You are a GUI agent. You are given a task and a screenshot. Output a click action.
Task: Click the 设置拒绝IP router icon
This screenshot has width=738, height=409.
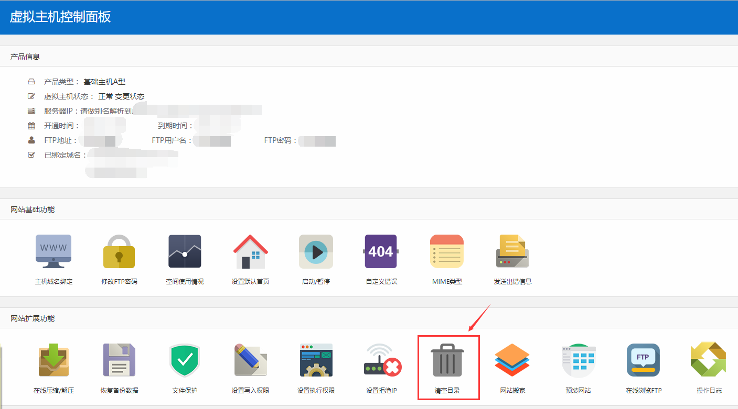pos(381,360)
